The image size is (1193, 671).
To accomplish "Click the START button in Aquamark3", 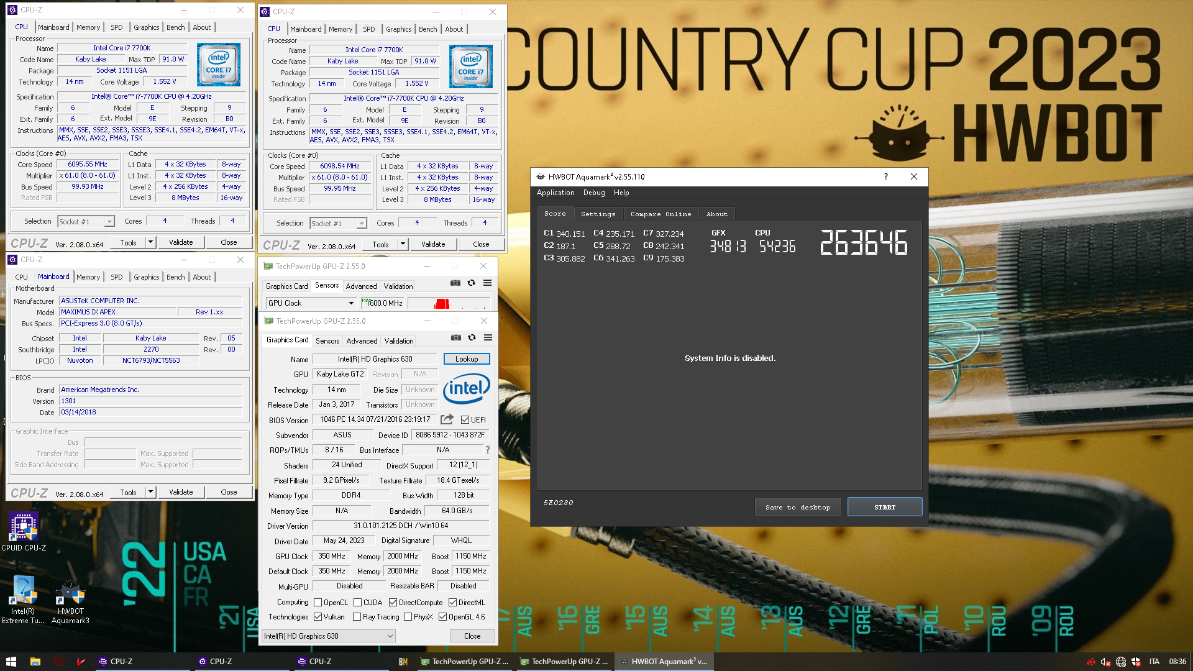I will click(x=885, y=507).
